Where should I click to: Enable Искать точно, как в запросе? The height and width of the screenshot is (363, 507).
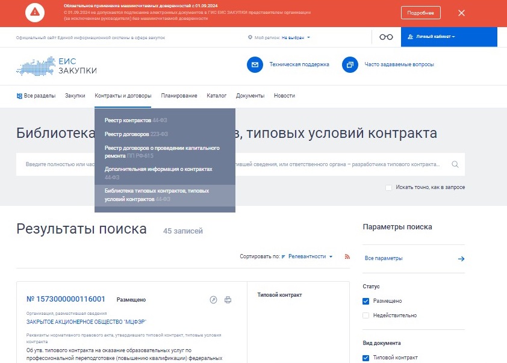(388, 187)
